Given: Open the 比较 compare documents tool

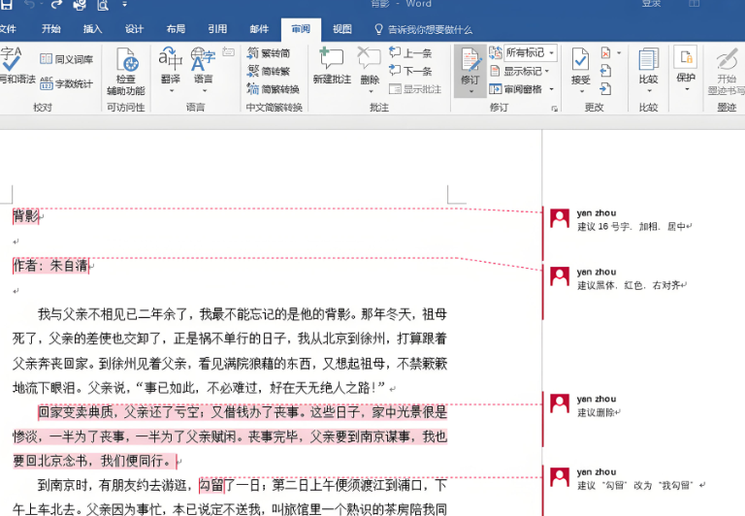Looking at the screenshot, I should coord(648,70).
